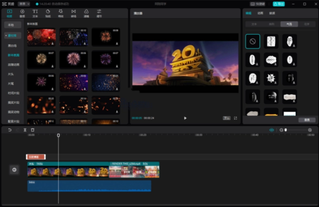The width and height of the screenshot is (319, 207).
Task: Select 新年氛围 category in sidebar
Action: pos(14,55)
